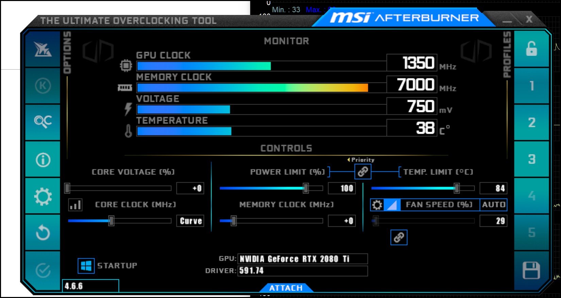The image size is (561, 298).
Task: Open Afterburner settings gear in sidebar
Action: coord(43,197)
